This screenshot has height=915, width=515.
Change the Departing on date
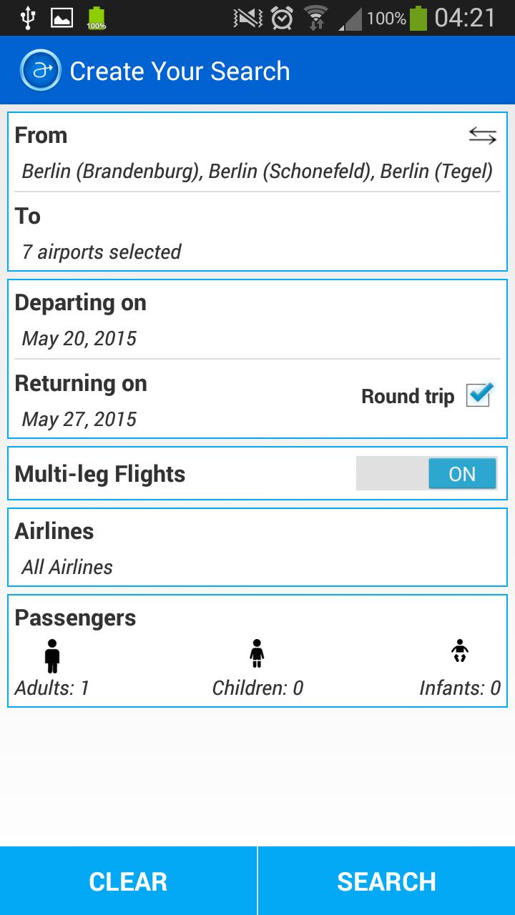(79, 338)
